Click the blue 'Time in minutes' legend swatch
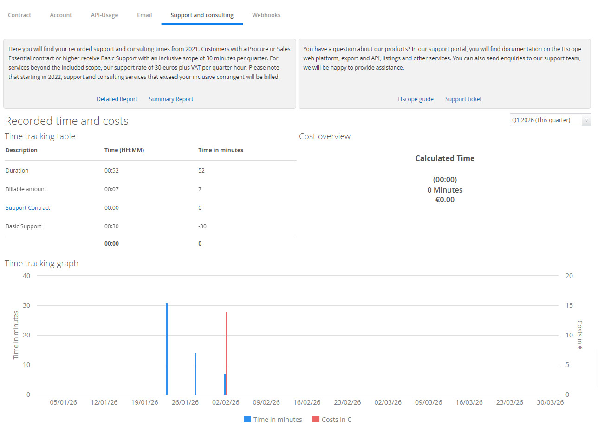 247,419
